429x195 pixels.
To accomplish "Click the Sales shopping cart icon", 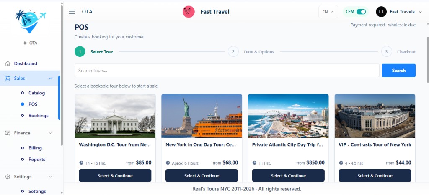I will (x=8, y=78).
